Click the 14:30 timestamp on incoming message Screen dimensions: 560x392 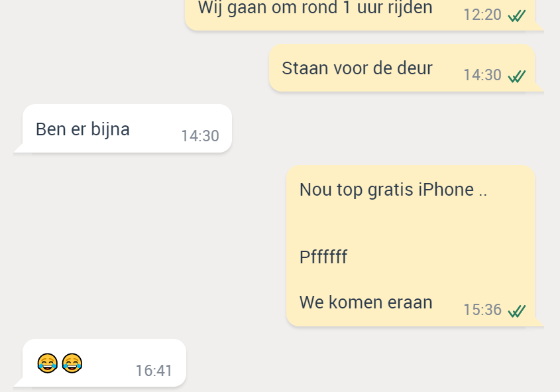[200, 136]
